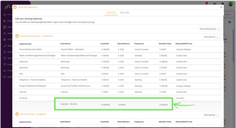The height and width of the screenshot is (128, 236).
Task: Open the MyFinances sidebar icon
Action: point(5,27)
